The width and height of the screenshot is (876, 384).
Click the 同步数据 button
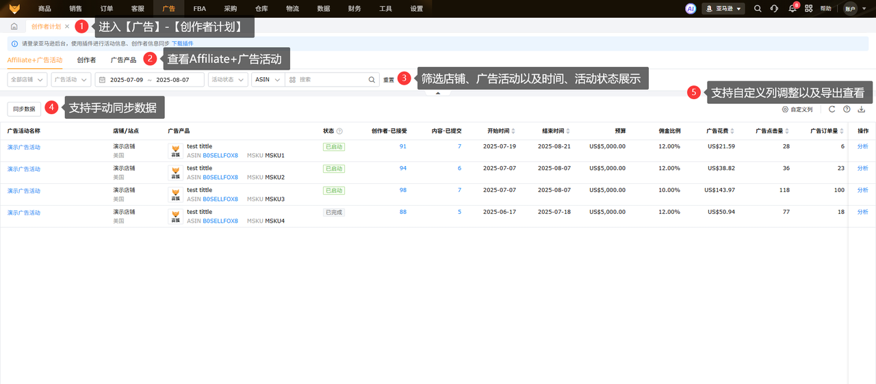24,109
